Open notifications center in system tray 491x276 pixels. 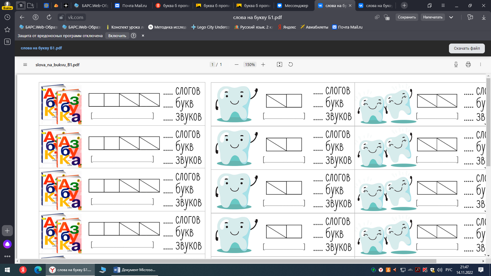tap(481, 270)
